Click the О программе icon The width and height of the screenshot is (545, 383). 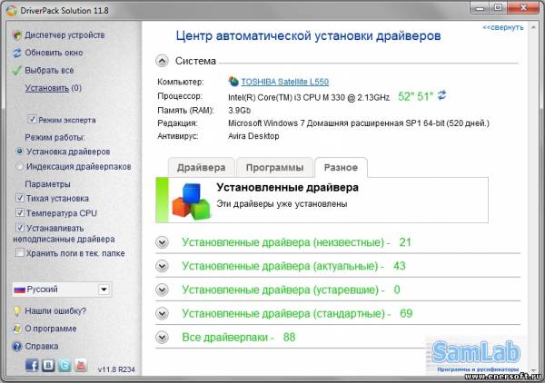(x=17, y=329)
